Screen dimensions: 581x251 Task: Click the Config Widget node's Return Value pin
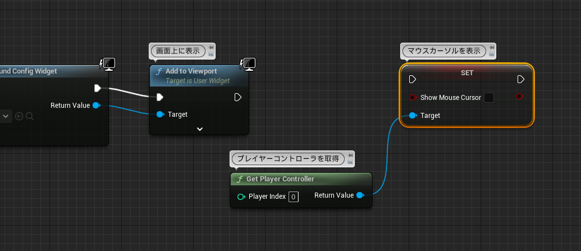tap(97, 106)
